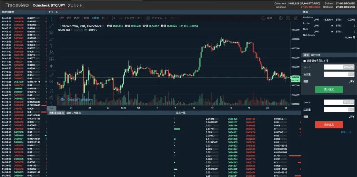The image size is (357, 177).
Task: Select the brush drawing tool
Action: (x=52, y=39)
